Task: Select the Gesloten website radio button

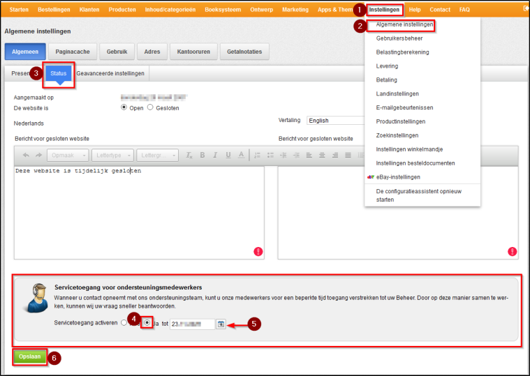Action: [x=150, y=107]
